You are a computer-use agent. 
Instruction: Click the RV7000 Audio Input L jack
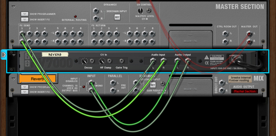pos(153,61)
